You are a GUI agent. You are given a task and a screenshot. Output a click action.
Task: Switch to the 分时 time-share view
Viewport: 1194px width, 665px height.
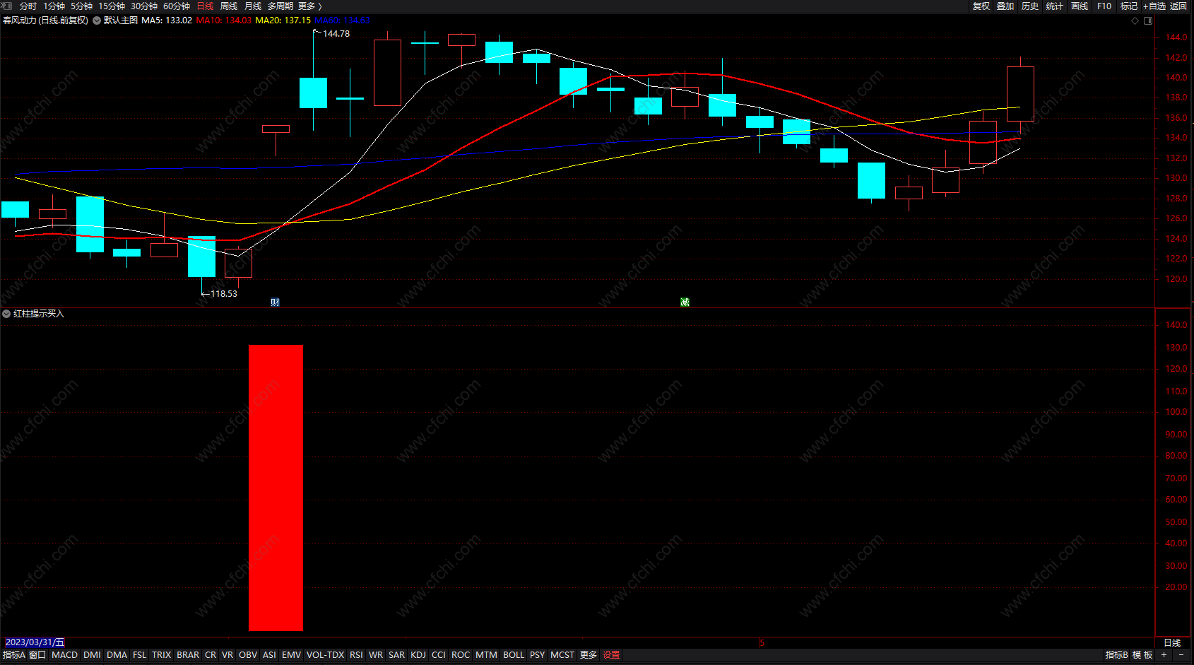click(x=28, y=6)
